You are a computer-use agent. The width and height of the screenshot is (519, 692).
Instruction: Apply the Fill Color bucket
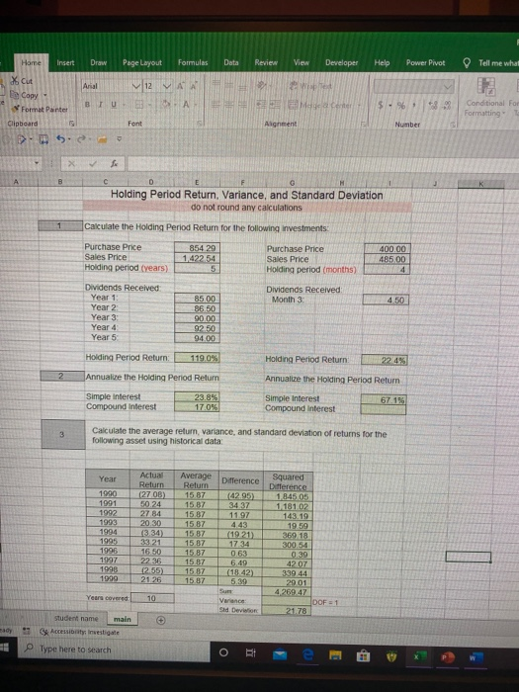click(166, 105)
